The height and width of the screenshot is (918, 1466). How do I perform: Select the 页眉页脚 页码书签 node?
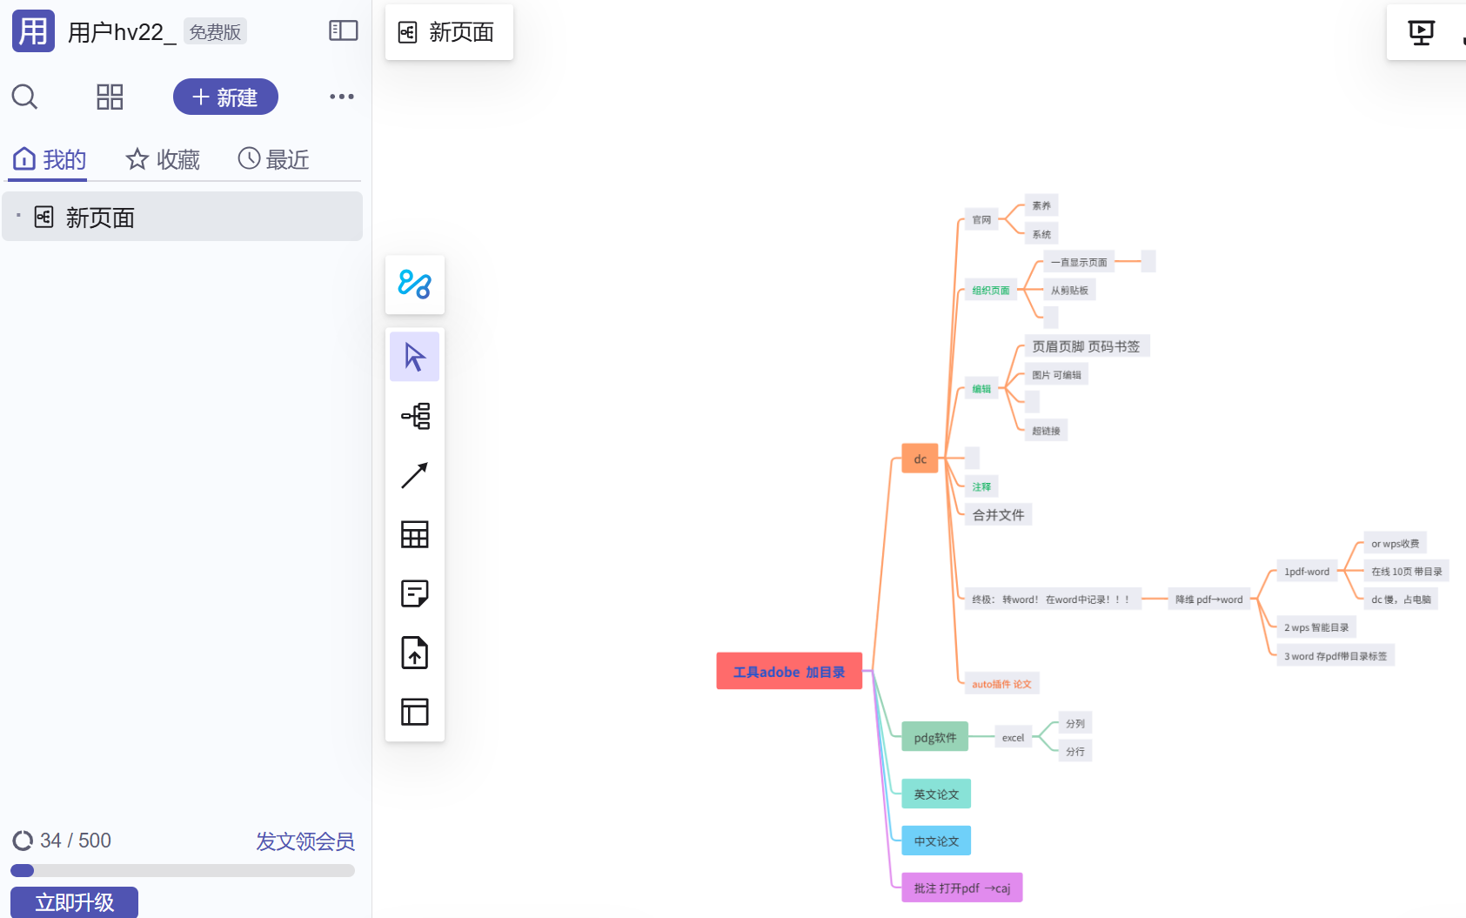(x=1087, y=345)
